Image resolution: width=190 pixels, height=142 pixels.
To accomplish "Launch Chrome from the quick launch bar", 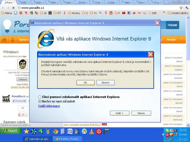I will (x=56, y=131).
